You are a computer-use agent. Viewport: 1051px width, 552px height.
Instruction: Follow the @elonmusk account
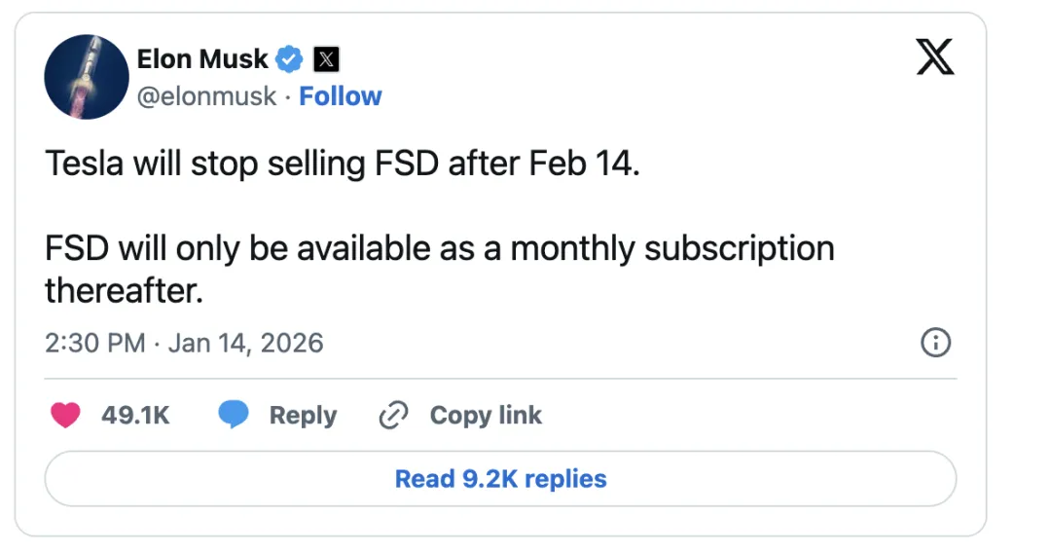340,96
